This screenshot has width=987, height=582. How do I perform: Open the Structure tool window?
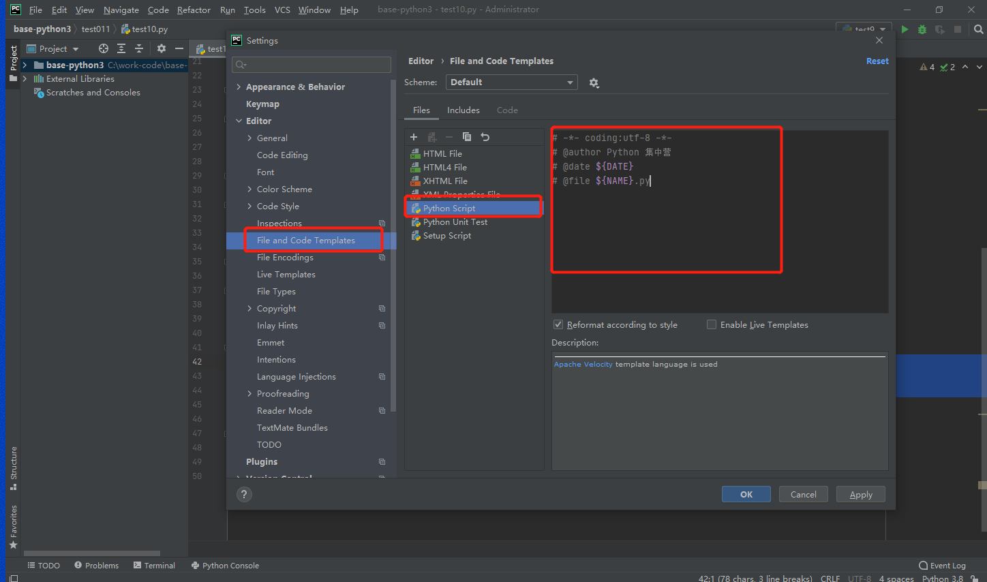(13, 468)
